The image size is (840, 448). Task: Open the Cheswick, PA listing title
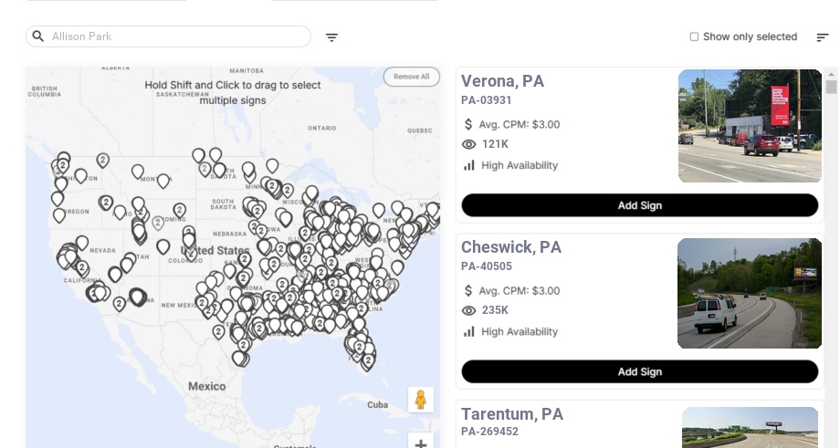(x=510, y=247)
